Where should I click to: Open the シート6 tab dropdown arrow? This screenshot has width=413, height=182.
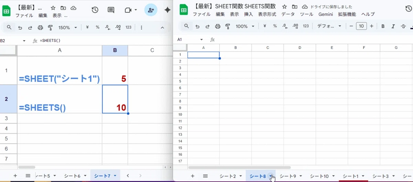point(84,176)
